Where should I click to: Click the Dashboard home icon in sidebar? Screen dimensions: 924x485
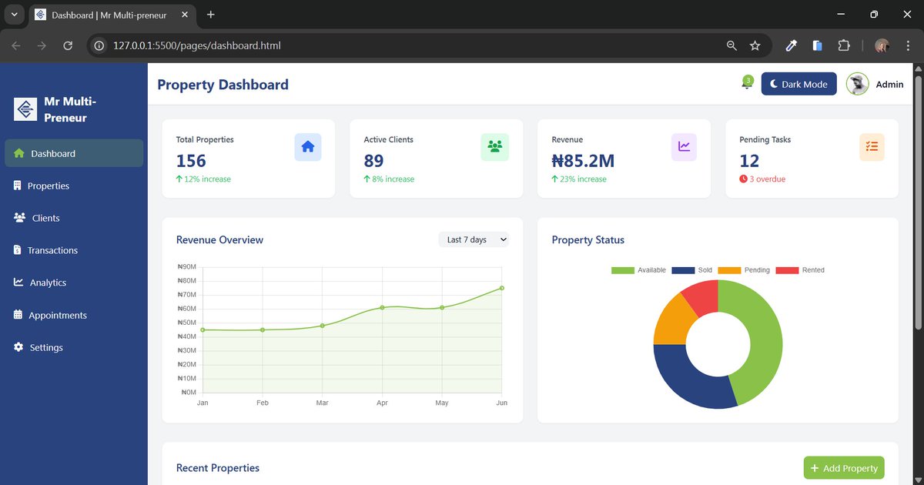tap(19, 153)
